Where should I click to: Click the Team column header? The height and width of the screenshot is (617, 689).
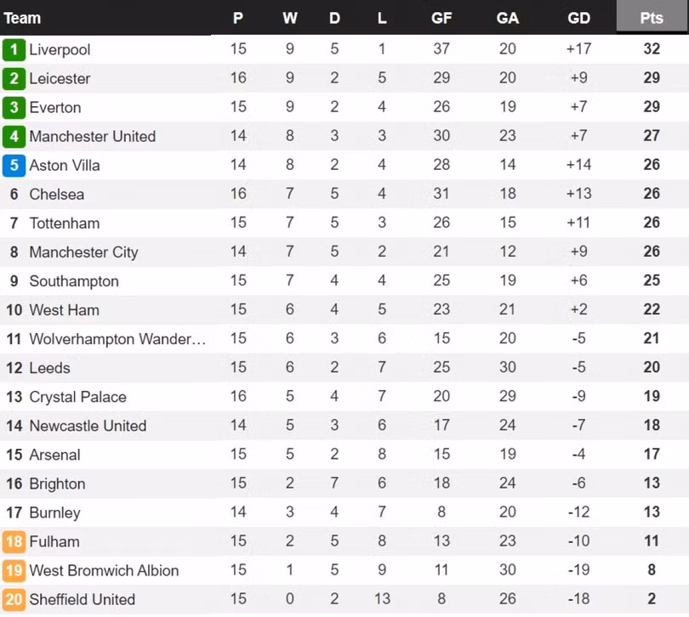22,18
